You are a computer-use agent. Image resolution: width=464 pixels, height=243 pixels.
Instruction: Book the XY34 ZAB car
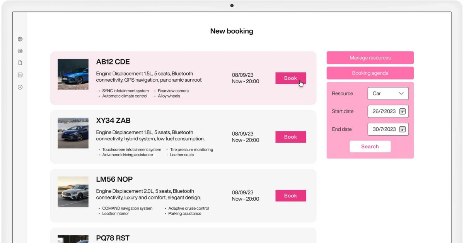(290, 137)
